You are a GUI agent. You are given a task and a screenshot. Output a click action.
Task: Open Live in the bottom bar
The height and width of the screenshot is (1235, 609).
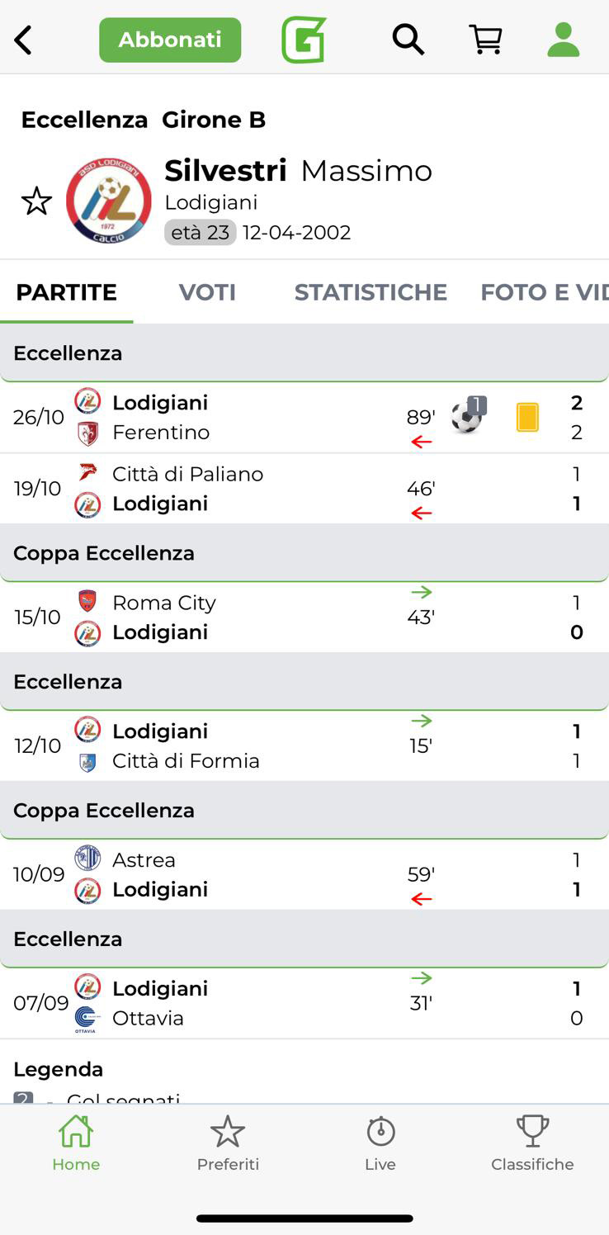(x=380, y=1143)
